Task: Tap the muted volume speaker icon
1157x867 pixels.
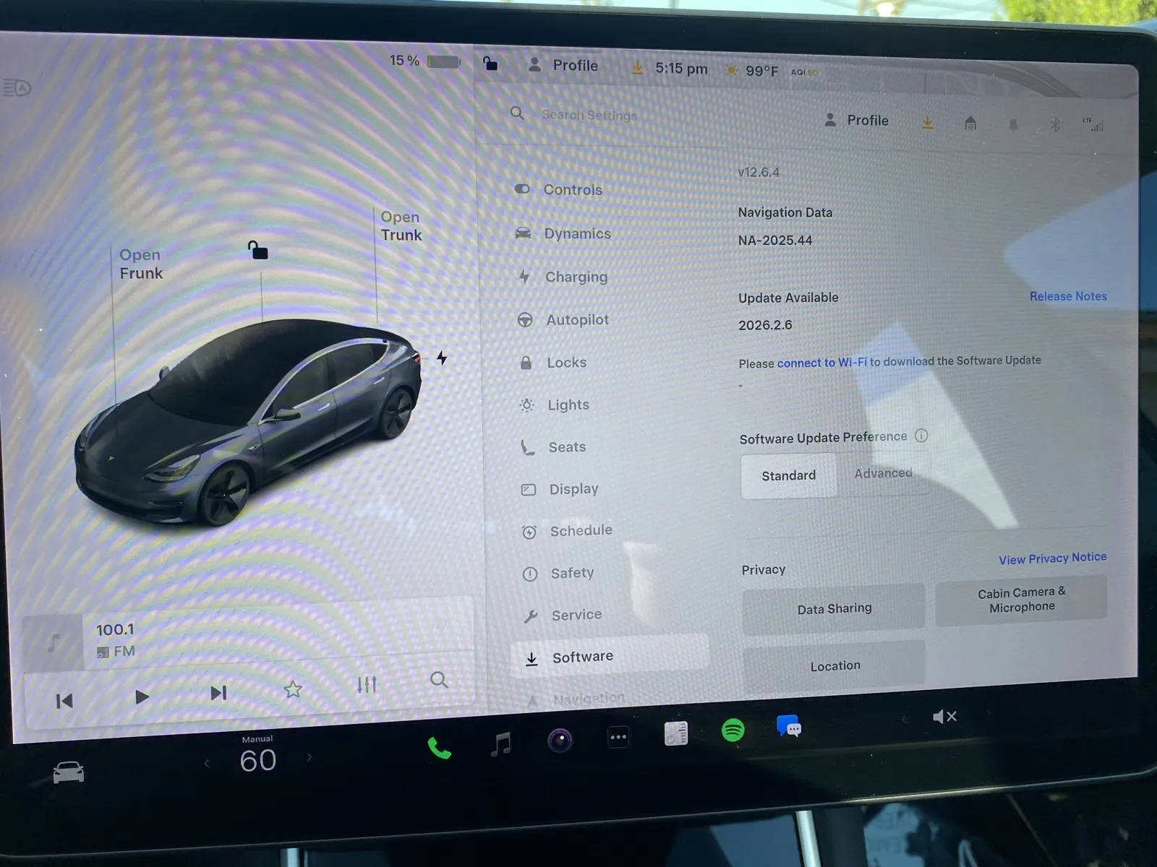Action: click(x=944, y=717)
